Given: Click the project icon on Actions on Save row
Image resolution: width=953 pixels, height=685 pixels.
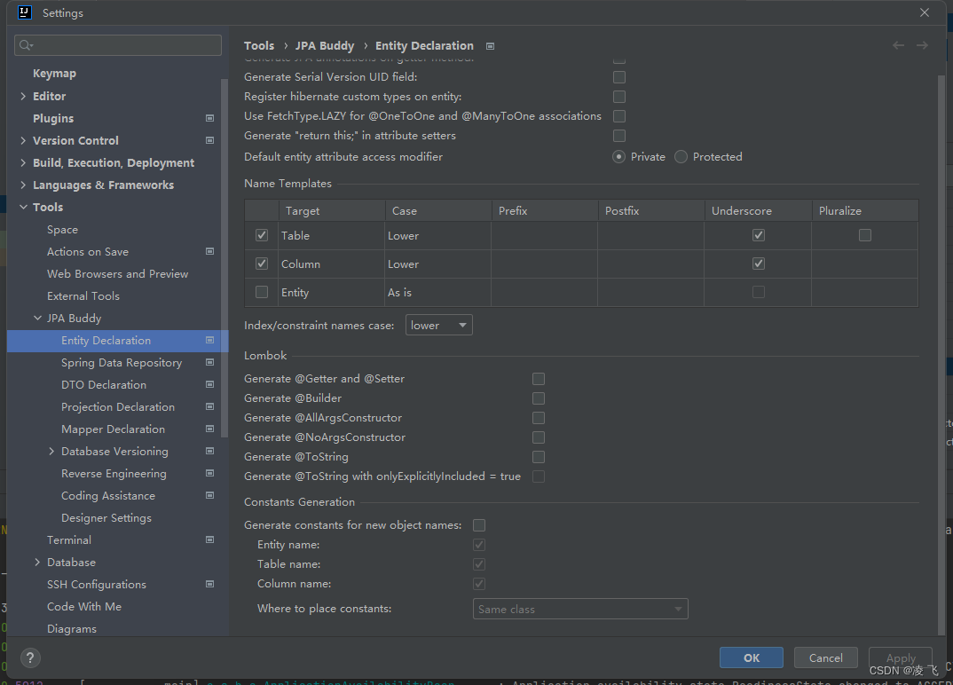Looking at the screenshot, I should (209, 251).
